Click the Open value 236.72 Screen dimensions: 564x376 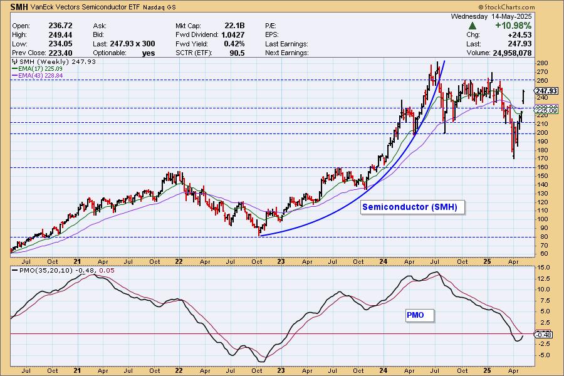(x=60, y=26)
